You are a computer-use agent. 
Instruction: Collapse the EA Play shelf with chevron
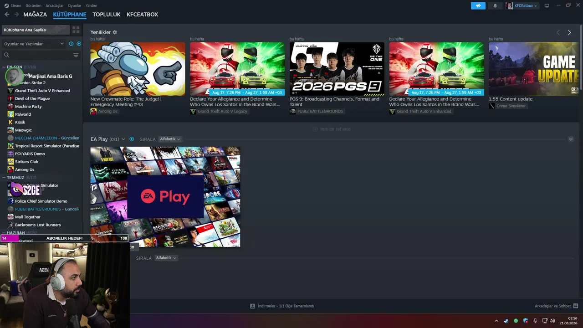click(571, 139)
